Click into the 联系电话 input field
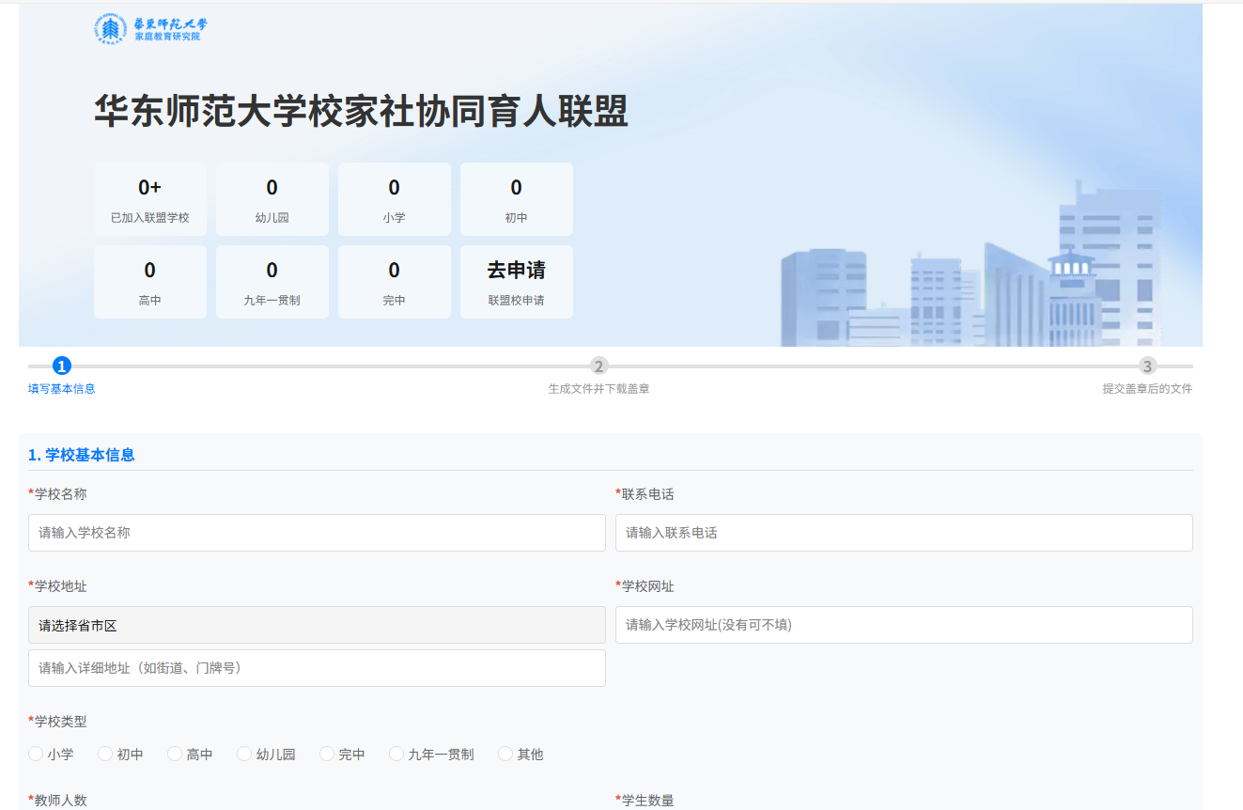Screen dimensions: 1243x810 [903, 533]
